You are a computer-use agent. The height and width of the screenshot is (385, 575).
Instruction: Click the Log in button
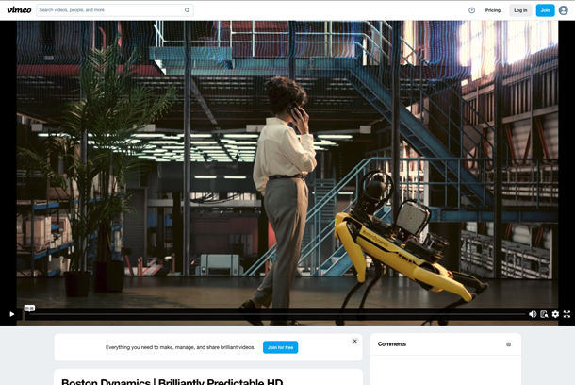click(x=520, y=10)
